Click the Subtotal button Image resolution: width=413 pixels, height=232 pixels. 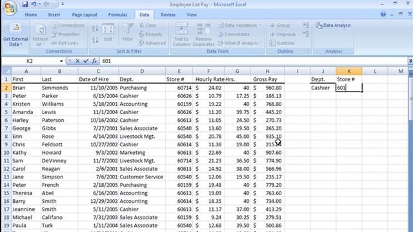(282, 43)
